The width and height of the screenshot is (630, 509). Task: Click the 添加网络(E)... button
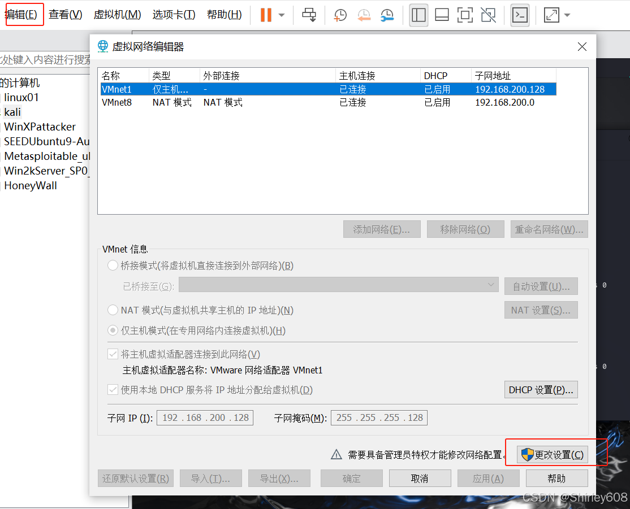[382, 229]
